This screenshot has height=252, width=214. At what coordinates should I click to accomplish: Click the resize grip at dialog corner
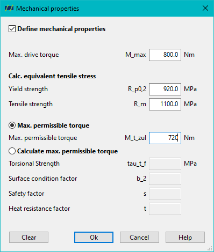[x=210, y=248]
